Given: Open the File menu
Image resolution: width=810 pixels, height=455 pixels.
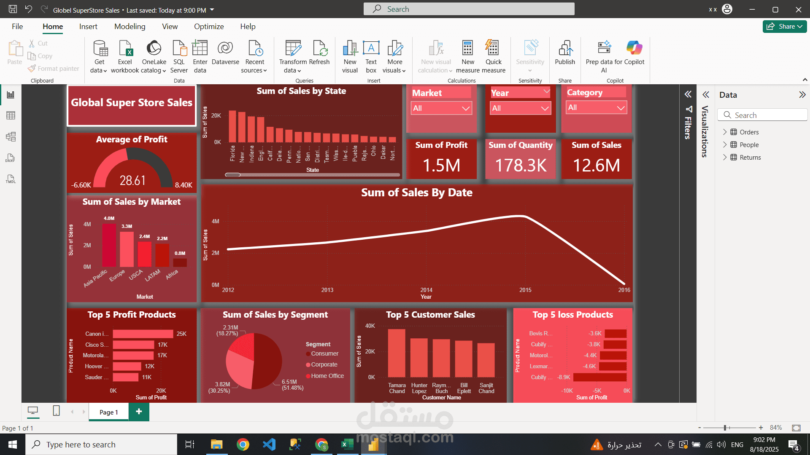Looking at the screenshot, I should 17,27.
